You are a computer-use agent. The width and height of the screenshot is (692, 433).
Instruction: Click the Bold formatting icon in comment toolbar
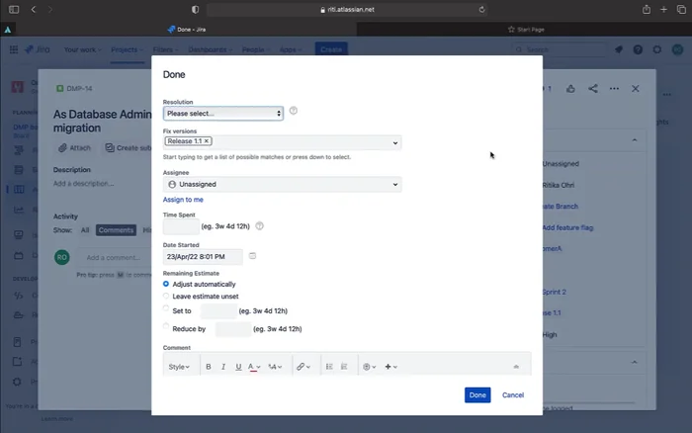click(x=209, y=367)
